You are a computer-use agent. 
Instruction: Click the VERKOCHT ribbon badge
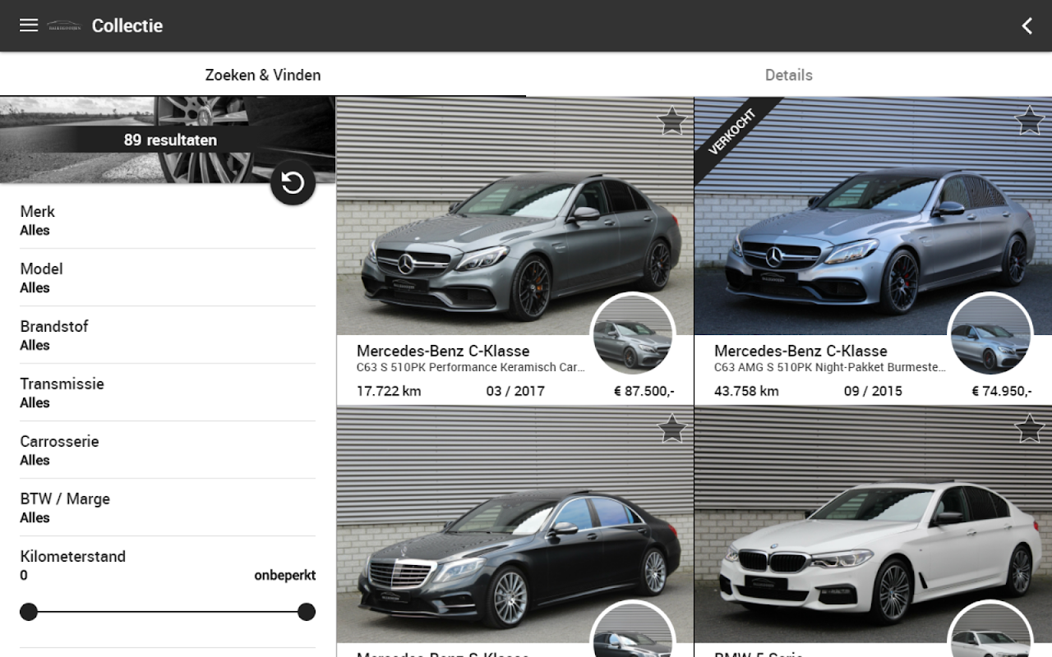pyautogui.click(x=731, y=131)
